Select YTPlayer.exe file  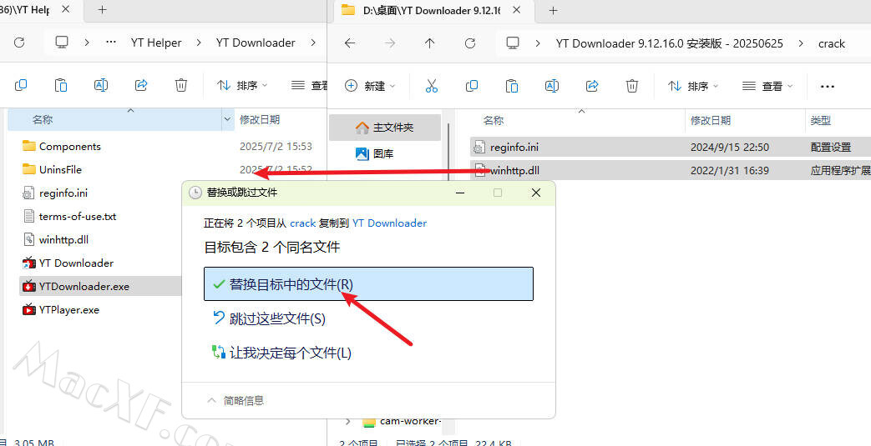pyautogui.click(x=68, y=309)
